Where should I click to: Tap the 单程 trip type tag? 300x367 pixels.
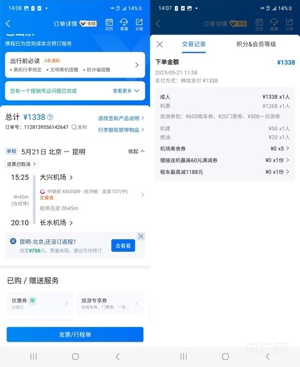pos(11,151)
